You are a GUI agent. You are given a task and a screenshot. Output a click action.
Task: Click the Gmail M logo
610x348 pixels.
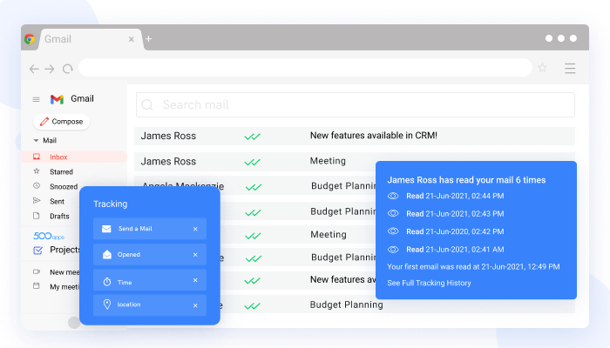point(57,99)
